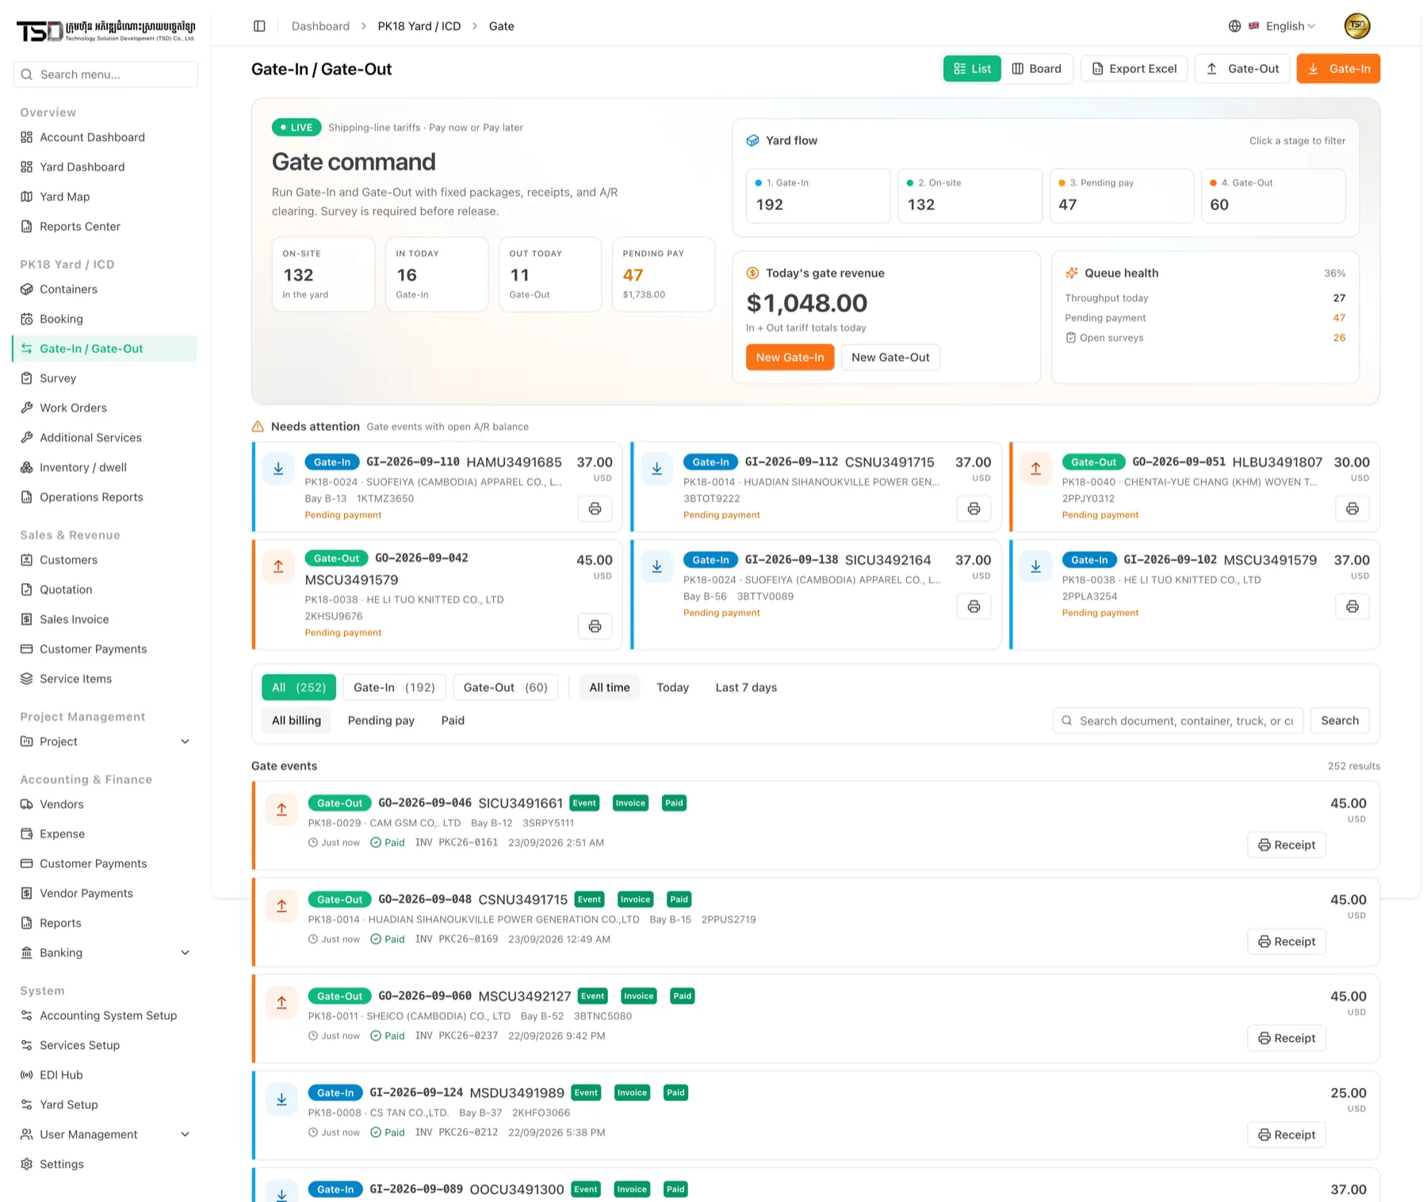Select the Last 7 days range

pyautogui.click(x=746, y=687)
